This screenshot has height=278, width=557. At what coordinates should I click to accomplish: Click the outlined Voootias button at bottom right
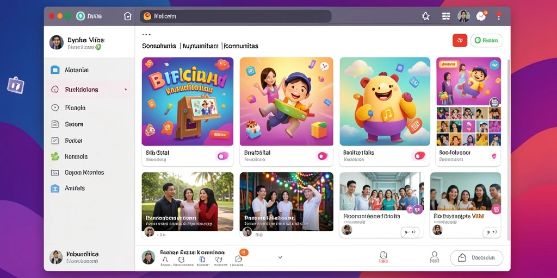[476, 258]
